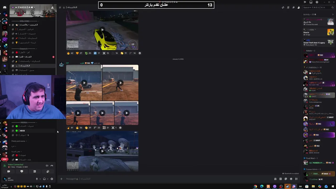Open Kour.io activity card
336x189 pixels.
318,32
